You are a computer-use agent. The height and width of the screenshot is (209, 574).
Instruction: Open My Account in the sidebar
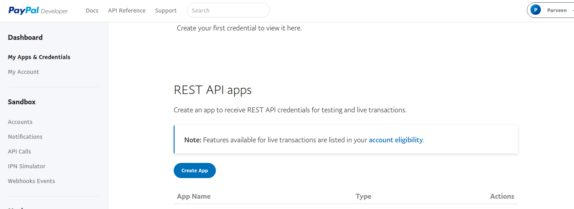(23, 72)
